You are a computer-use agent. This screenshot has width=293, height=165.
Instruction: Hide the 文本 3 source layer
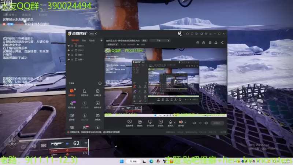point(68,45)
